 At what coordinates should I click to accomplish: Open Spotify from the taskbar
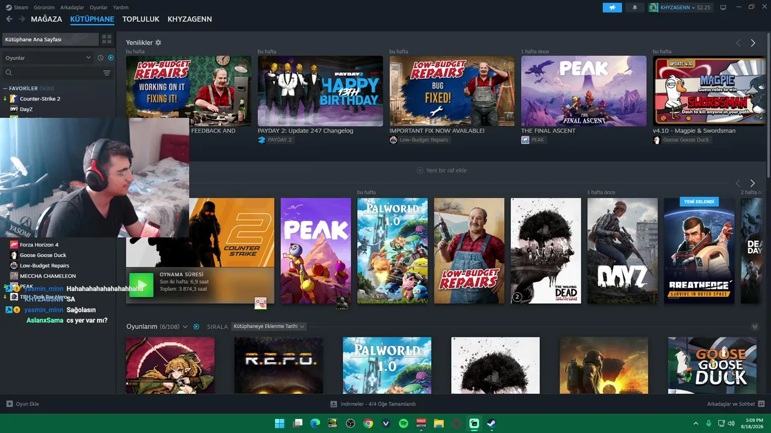(404, 423)
